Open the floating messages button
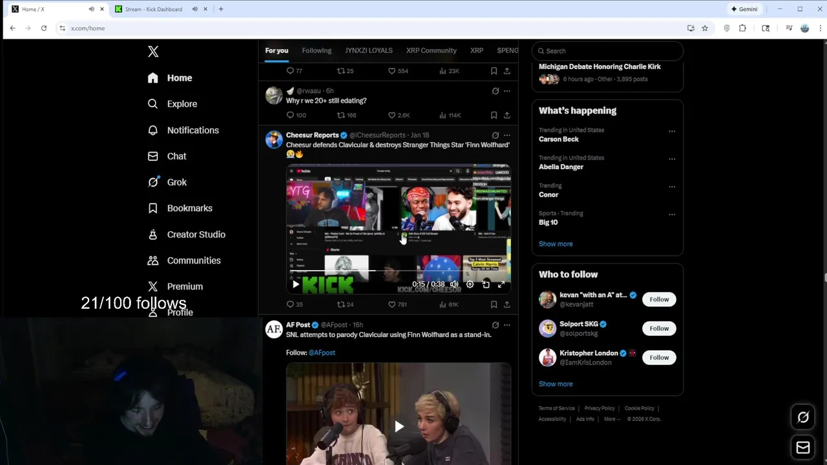The width and height of the screenshot is (827, 465). 803,448
